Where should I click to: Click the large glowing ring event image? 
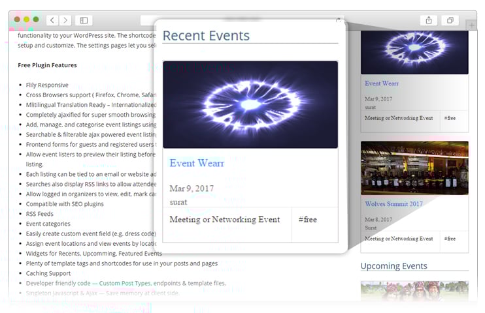[x=250, y=104]
